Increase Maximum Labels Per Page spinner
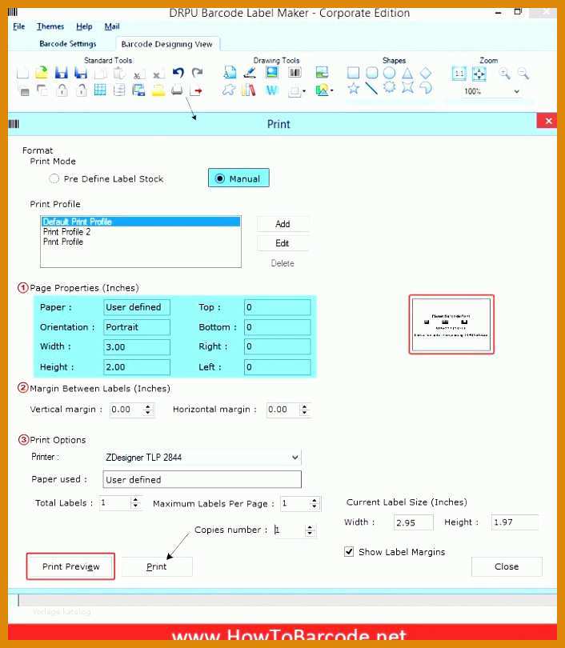The height and width of the screenshot is (648, 565). (315, 501)
